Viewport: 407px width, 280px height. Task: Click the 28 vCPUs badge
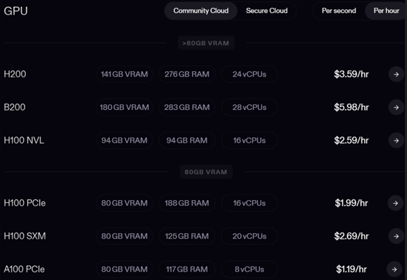(x=249, y=107)
